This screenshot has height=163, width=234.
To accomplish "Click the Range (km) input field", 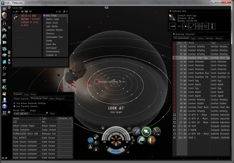I will [x=21, y=114].
